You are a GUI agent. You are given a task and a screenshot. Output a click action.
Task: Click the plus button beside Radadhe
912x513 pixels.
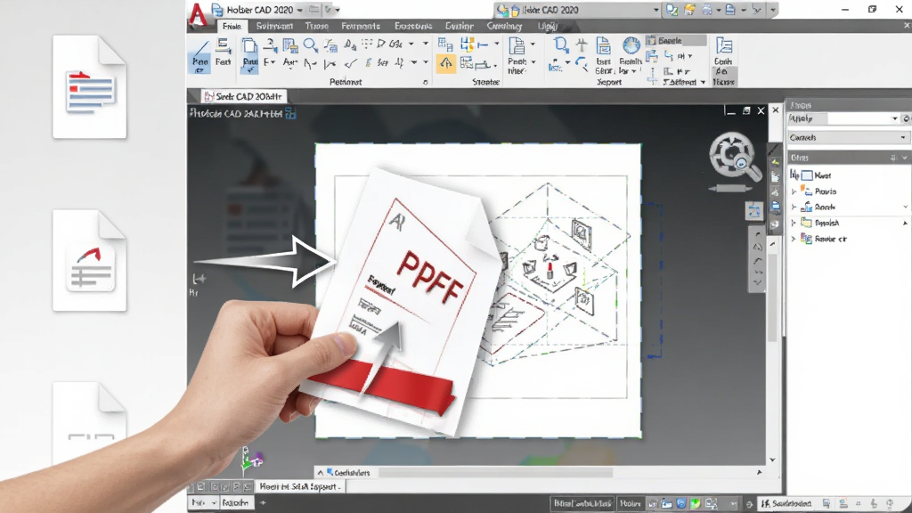click(263, 502)
